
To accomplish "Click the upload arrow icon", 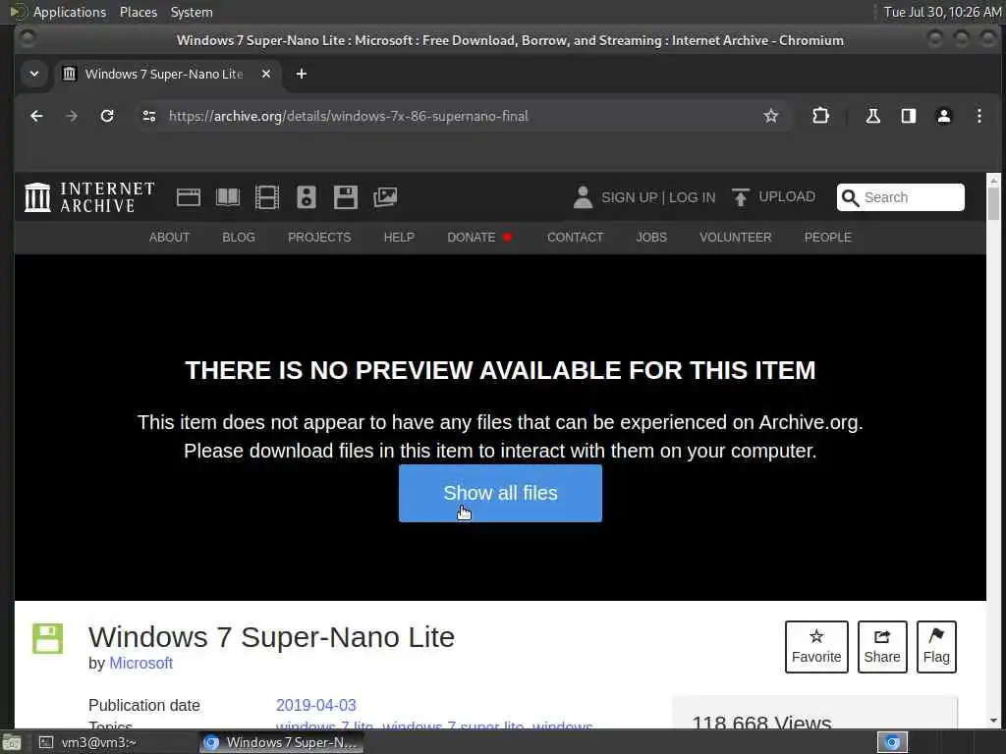I will point(741,197).
